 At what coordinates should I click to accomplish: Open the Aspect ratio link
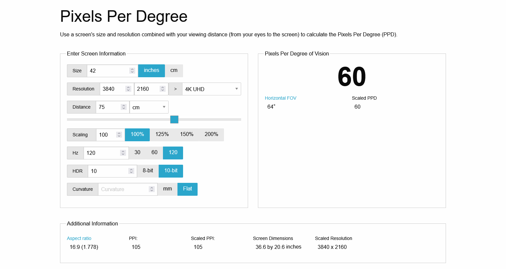tap(79, 238)
